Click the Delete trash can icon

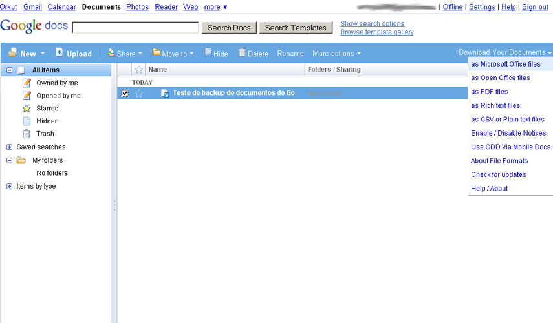(242, 52)
